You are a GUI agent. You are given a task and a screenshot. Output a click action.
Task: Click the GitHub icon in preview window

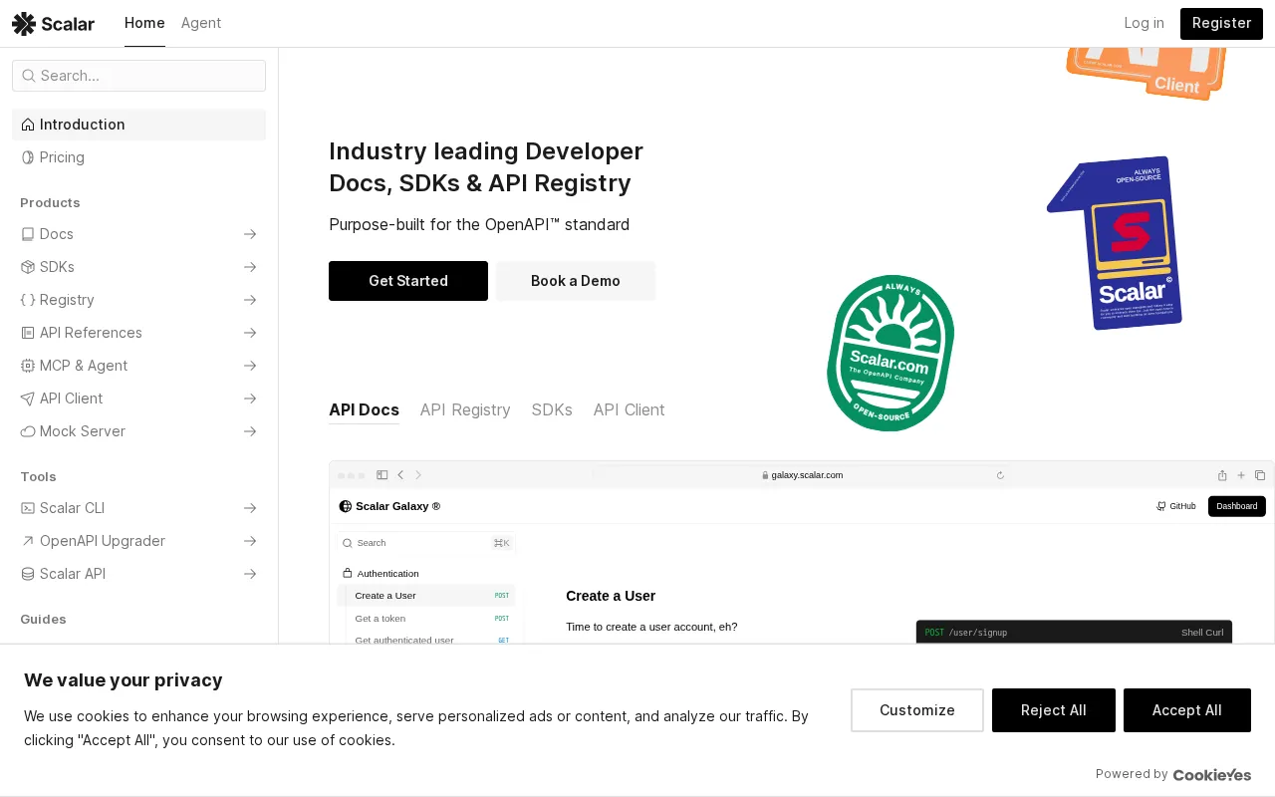1161,506
